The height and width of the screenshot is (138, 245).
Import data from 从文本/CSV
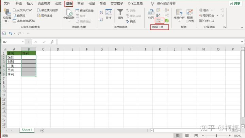click(22, 10)
